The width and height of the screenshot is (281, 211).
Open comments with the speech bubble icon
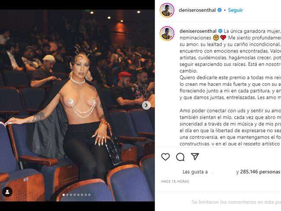pos(180,157)
